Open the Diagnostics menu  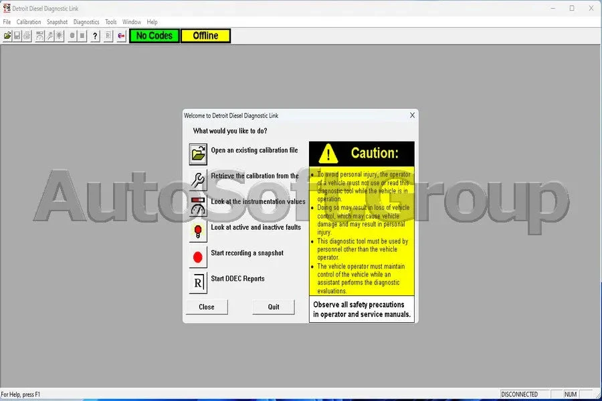[86, 22]
